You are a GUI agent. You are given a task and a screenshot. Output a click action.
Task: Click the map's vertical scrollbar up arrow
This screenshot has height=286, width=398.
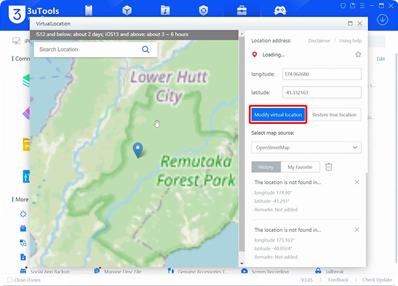coord(242,34)
